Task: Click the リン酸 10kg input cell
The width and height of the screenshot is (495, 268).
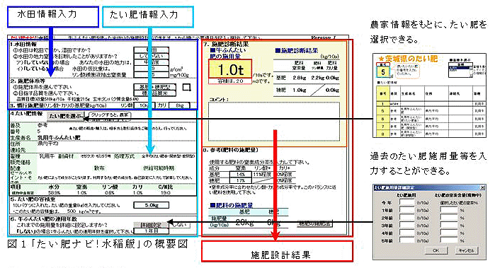Action: click(x=144, y=105)
